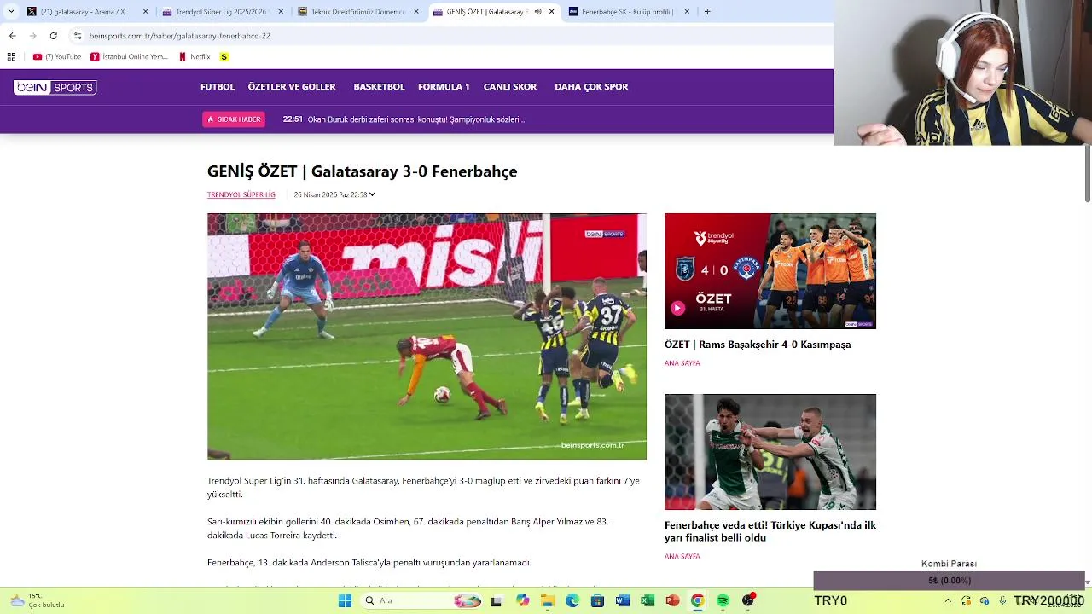Open the apps grid in bookmarks bar
The width and height of the screenshot is (1092, 614).
pos(11,56)
